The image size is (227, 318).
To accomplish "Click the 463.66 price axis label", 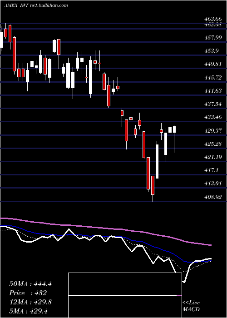I will 213,19.
